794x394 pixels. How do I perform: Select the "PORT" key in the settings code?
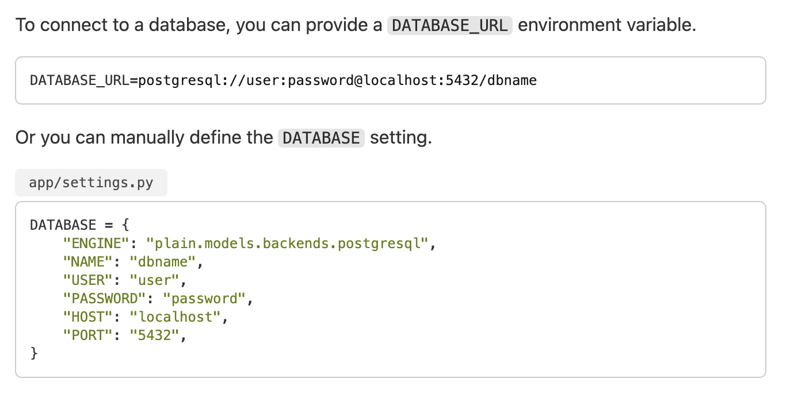coord(87,335)
